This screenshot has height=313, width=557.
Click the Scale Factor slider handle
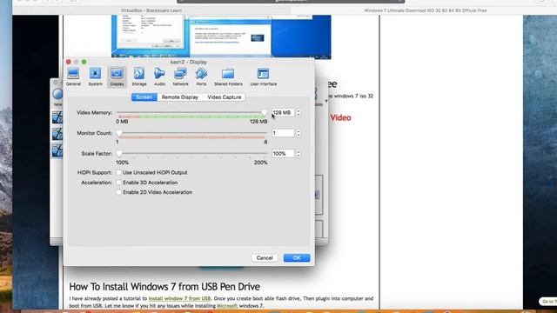[x=119, y=154]
